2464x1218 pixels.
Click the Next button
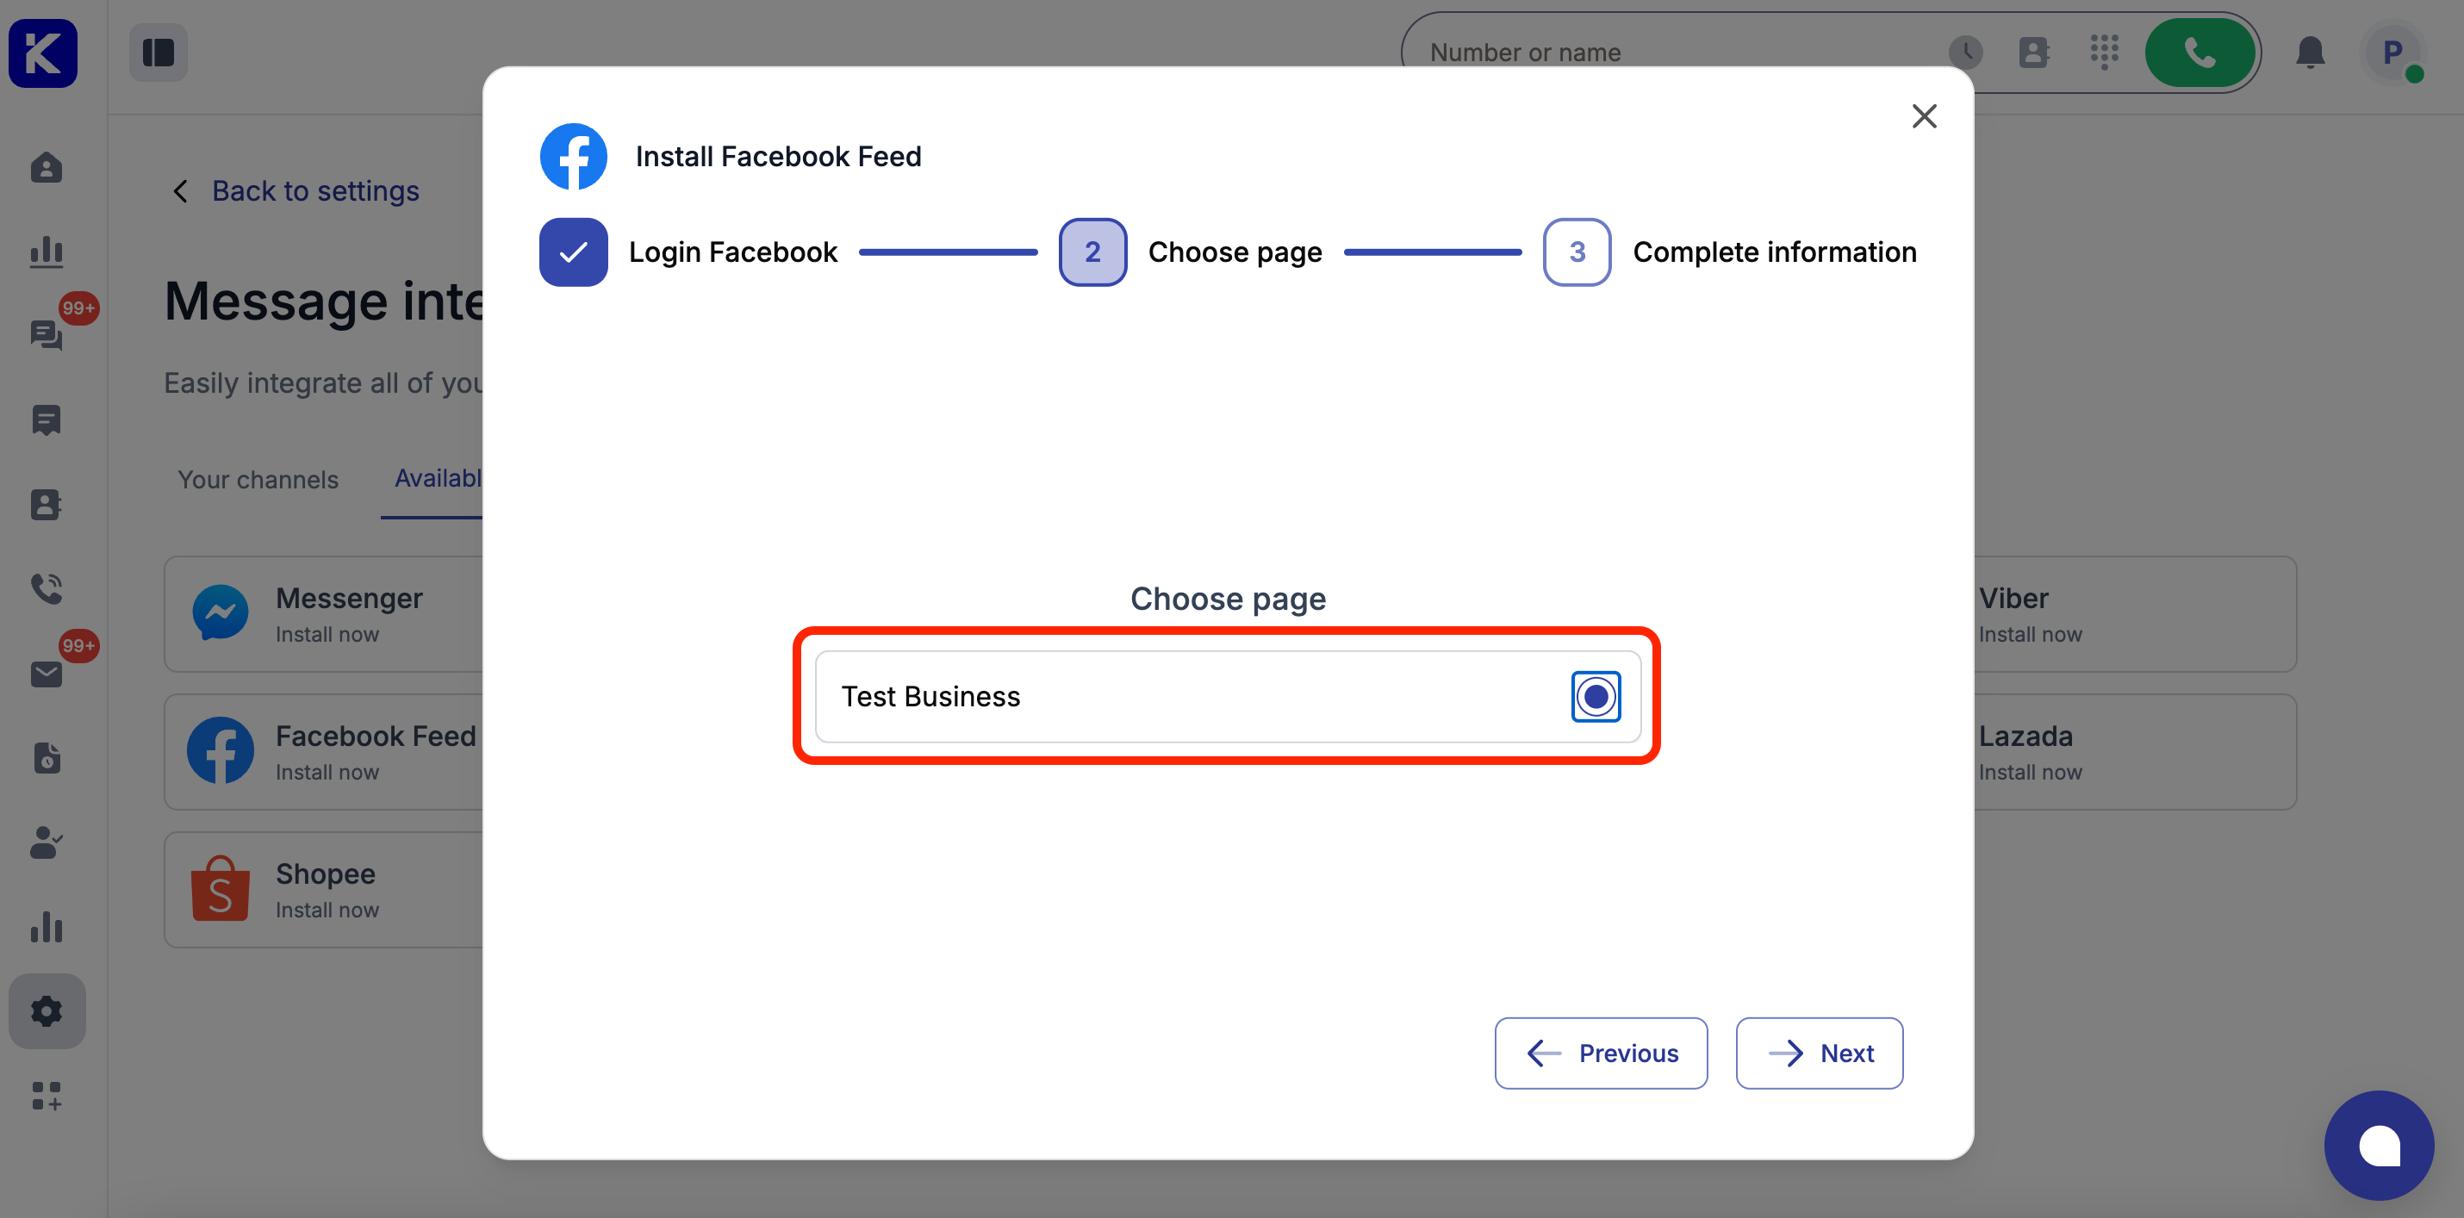[x=1819, y=1053]
